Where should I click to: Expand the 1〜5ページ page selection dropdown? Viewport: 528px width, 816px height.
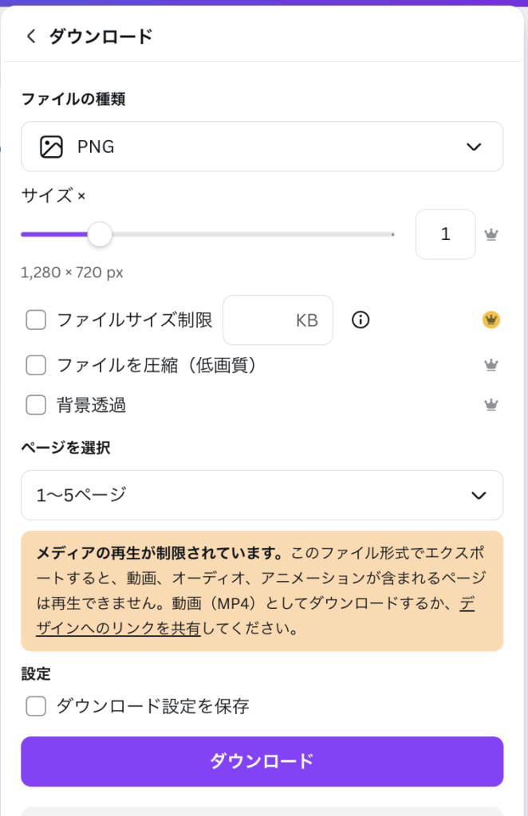tap(262, 495)
